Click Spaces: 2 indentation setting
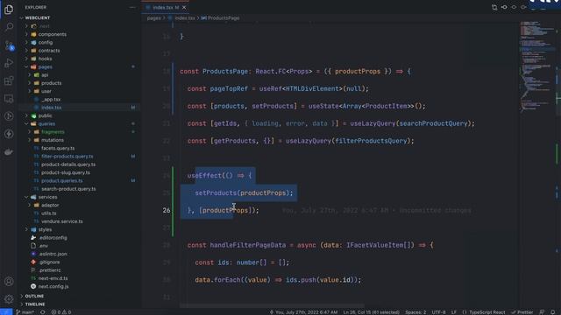561x315 pixels. pyautogui.click(x=415, y=312)
